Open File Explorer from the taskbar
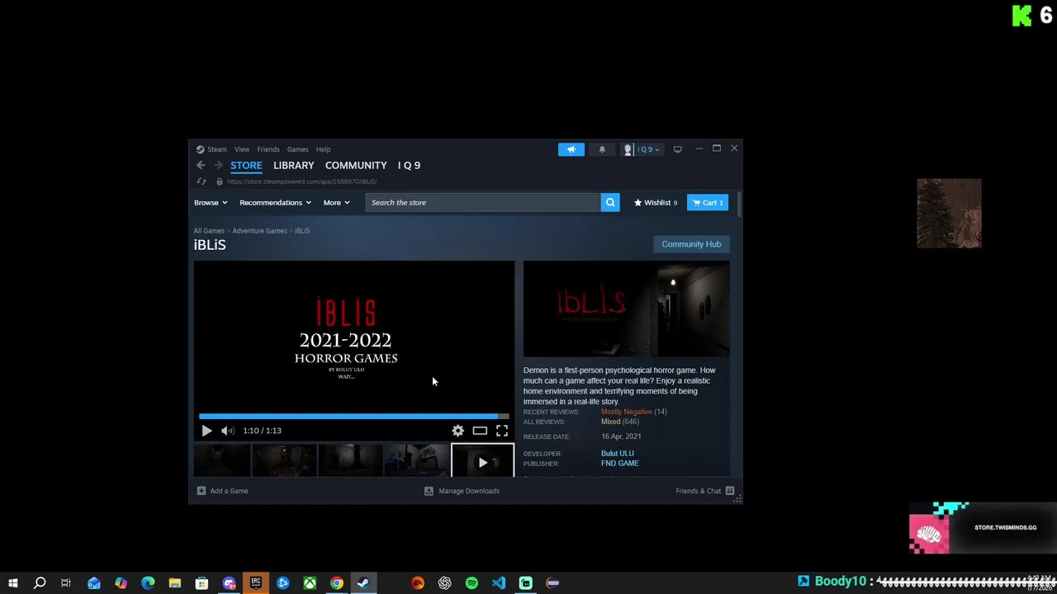This screenshot has height=594, width=1057. [175, 583]
